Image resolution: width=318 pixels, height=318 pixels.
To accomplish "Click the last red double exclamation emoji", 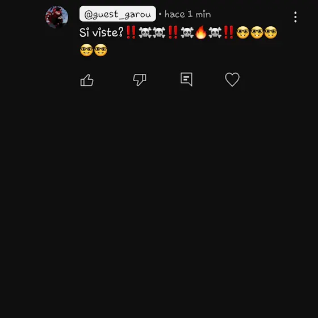I will [x=228, y=32].
